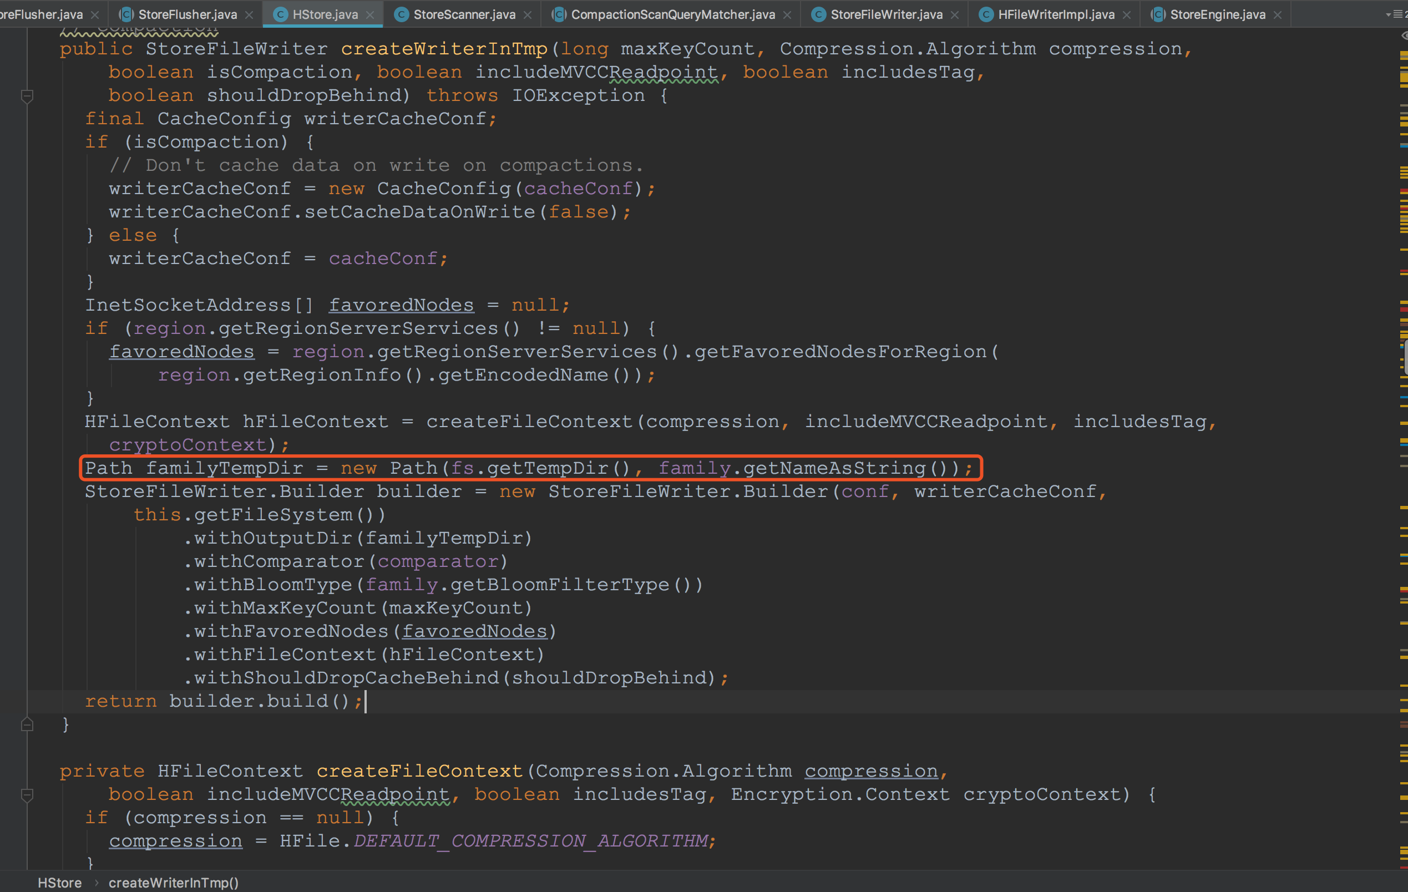Switch to the StoreScanner.java tab
Viewport: 1408px width, 892px height.
pos(464,14)
